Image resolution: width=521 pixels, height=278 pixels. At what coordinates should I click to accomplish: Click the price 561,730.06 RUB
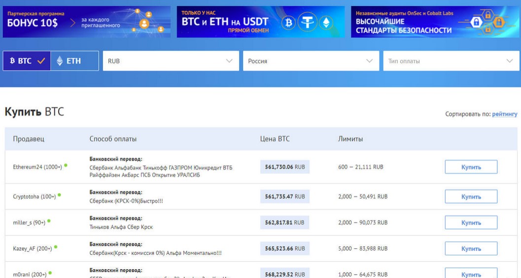(x=285, y=167)
